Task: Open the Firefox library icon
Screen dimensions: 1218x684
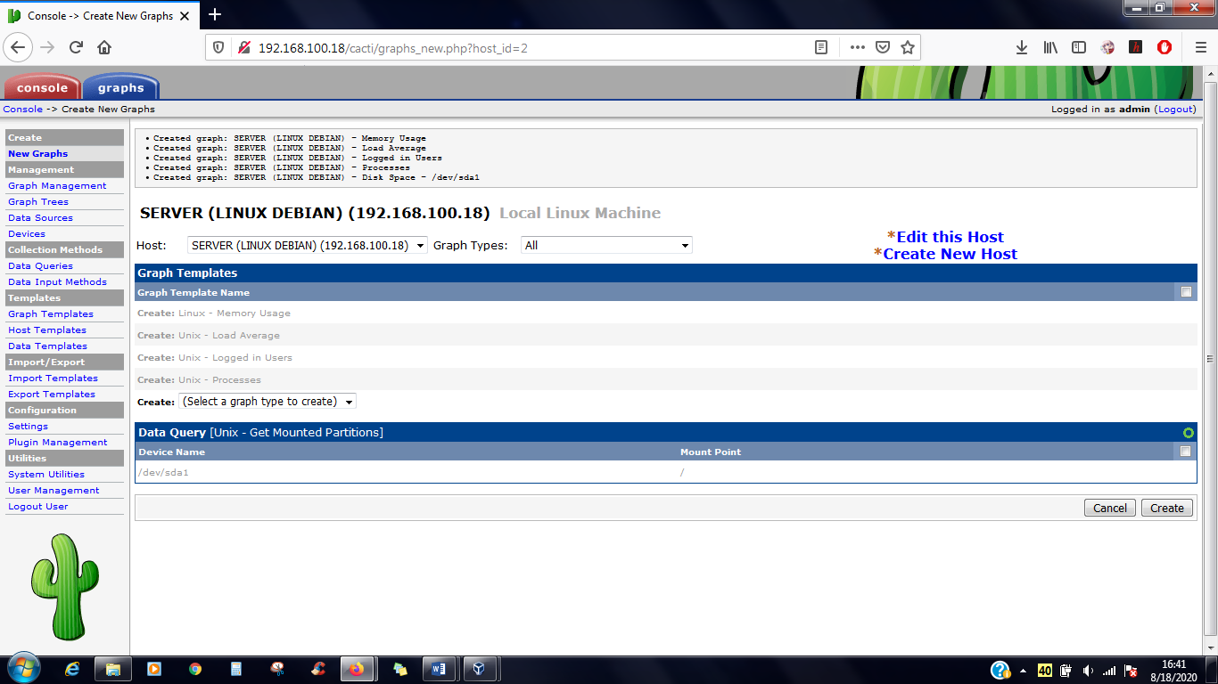Action: [1050, 47]
